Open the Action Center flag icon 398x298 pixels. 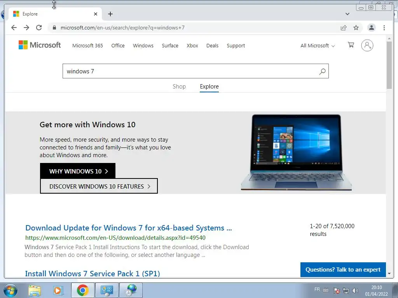point(336,290)
